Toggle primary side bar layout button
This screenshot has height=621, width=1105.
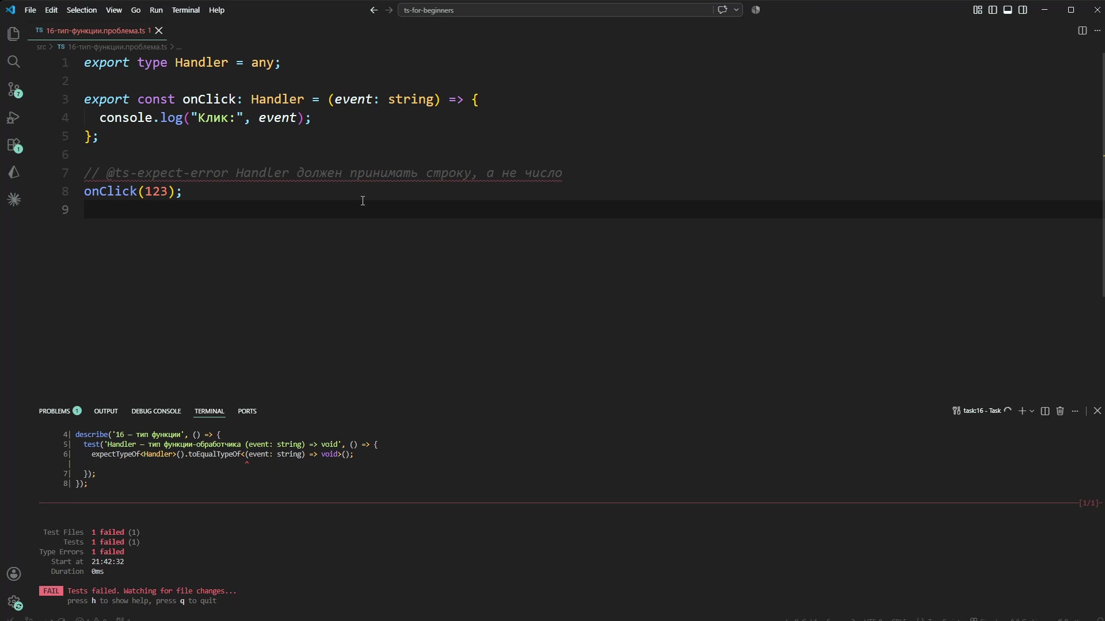pos(993,10)
